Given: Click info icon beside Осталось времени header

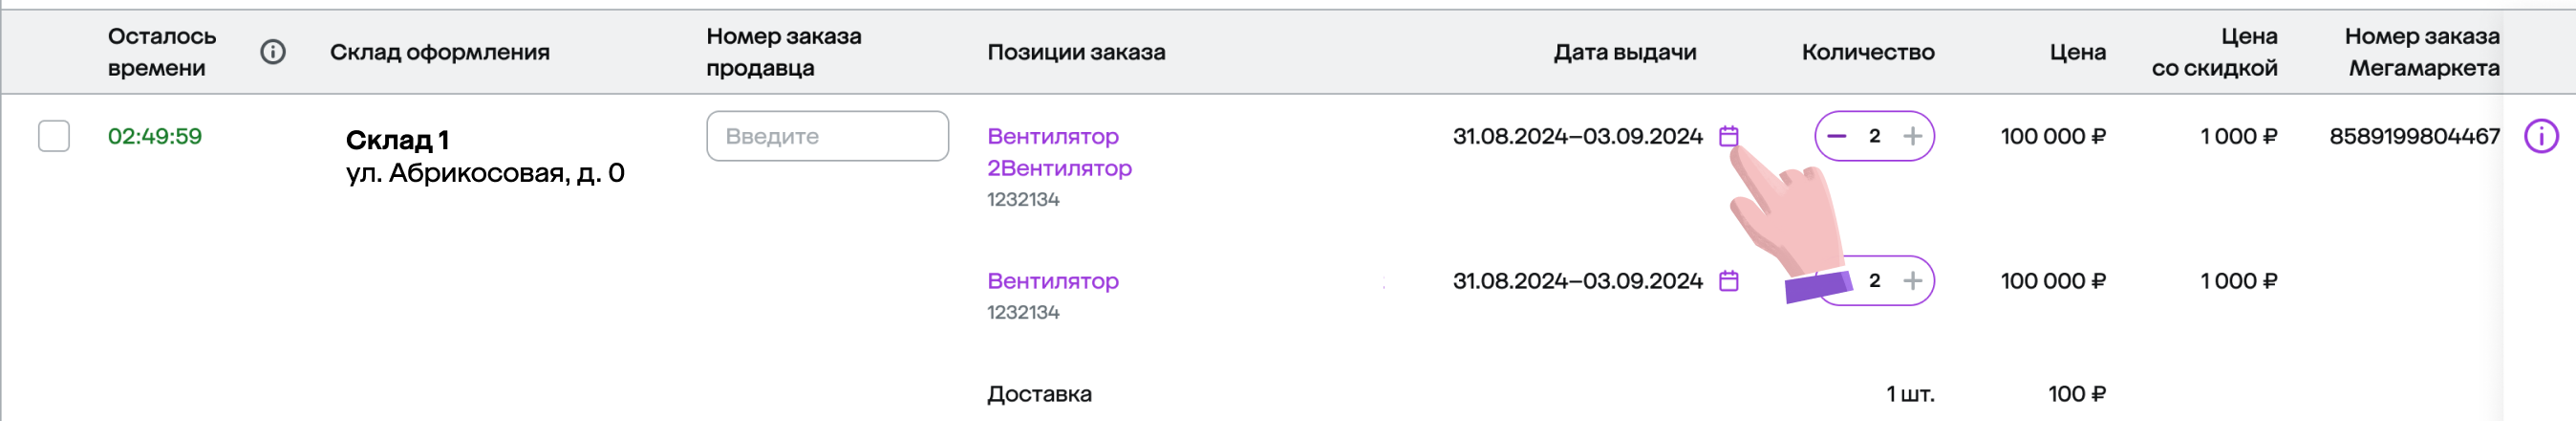Looking at the screenshot, I should (x=273, y=52).
